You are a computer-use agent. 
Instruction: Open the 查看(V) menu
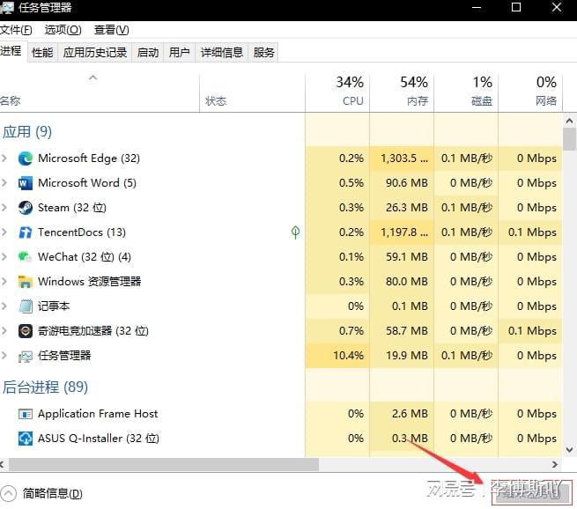(x=112, y=30)
